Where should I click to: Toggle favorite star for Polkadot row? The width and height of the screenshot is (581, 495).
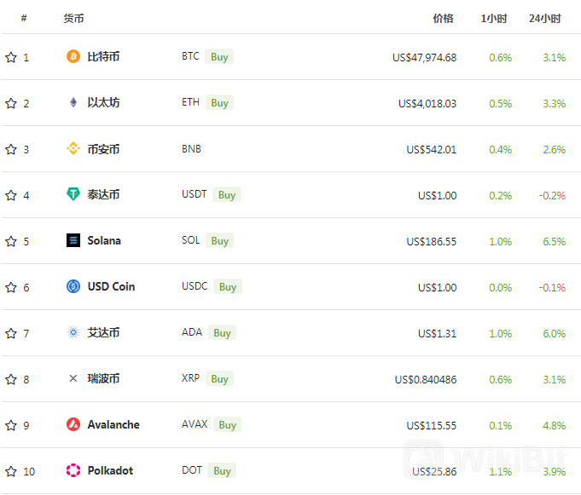(x=11, y=471)
